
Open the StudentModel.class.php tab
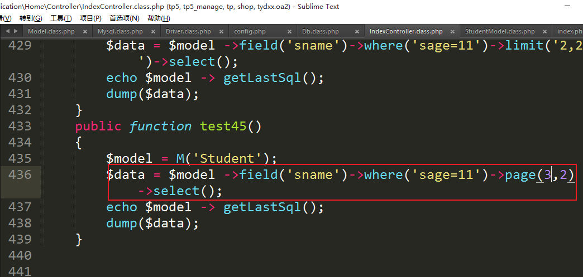500,32
